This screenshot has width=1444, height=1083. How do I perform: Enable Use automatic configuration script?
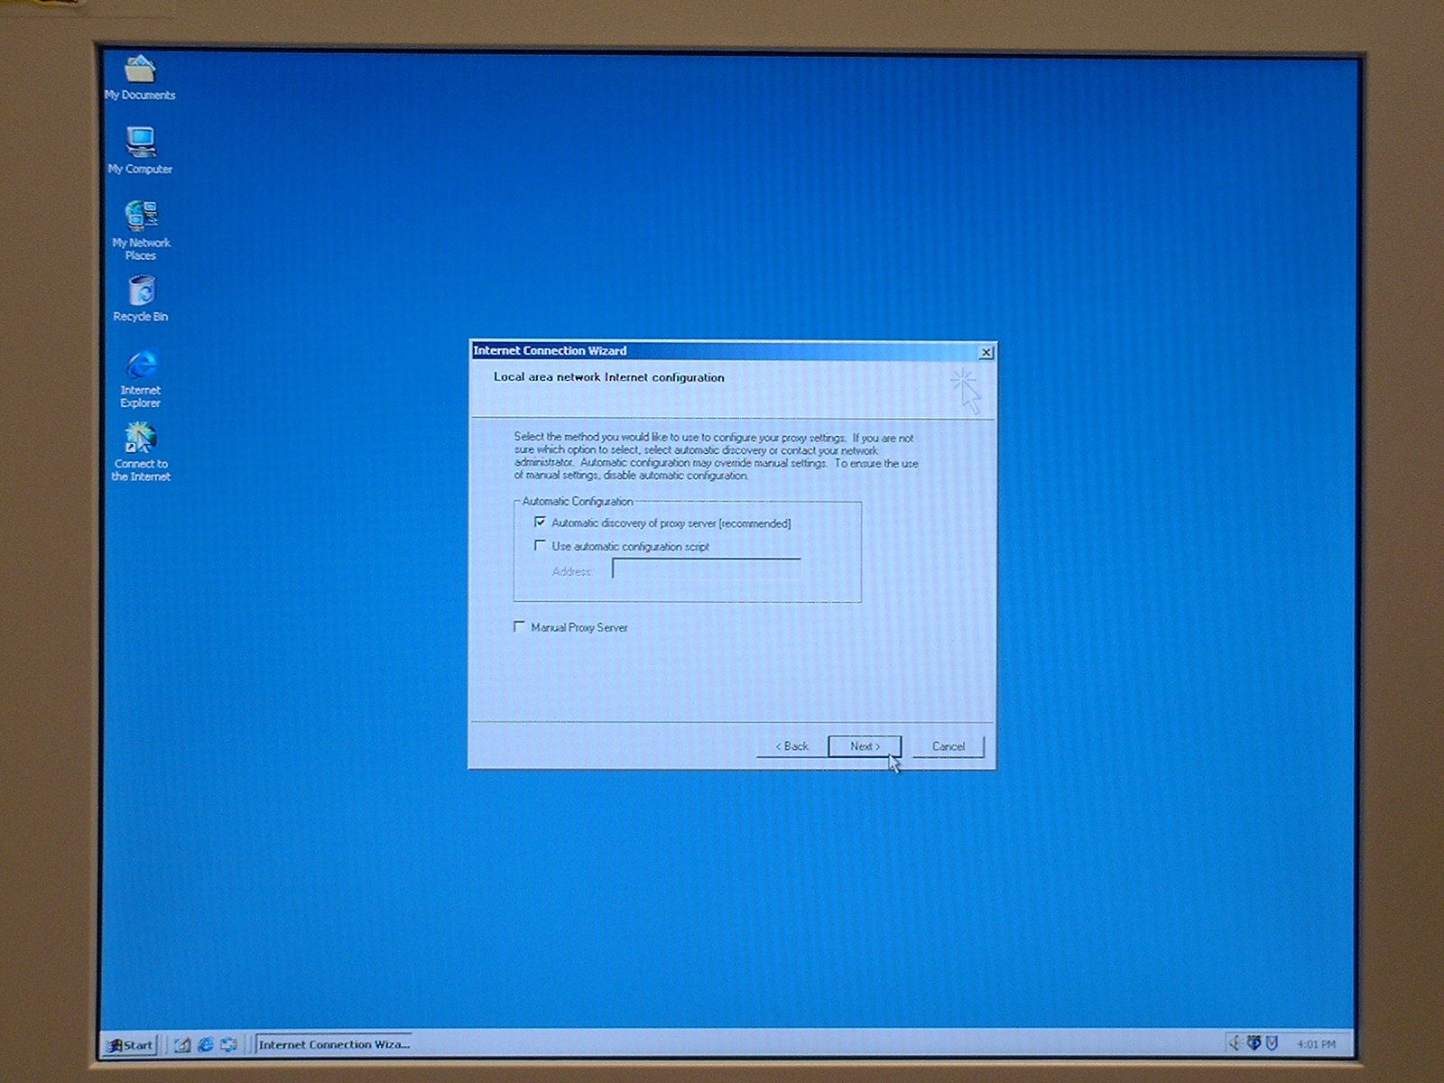(x=540, y=546)
